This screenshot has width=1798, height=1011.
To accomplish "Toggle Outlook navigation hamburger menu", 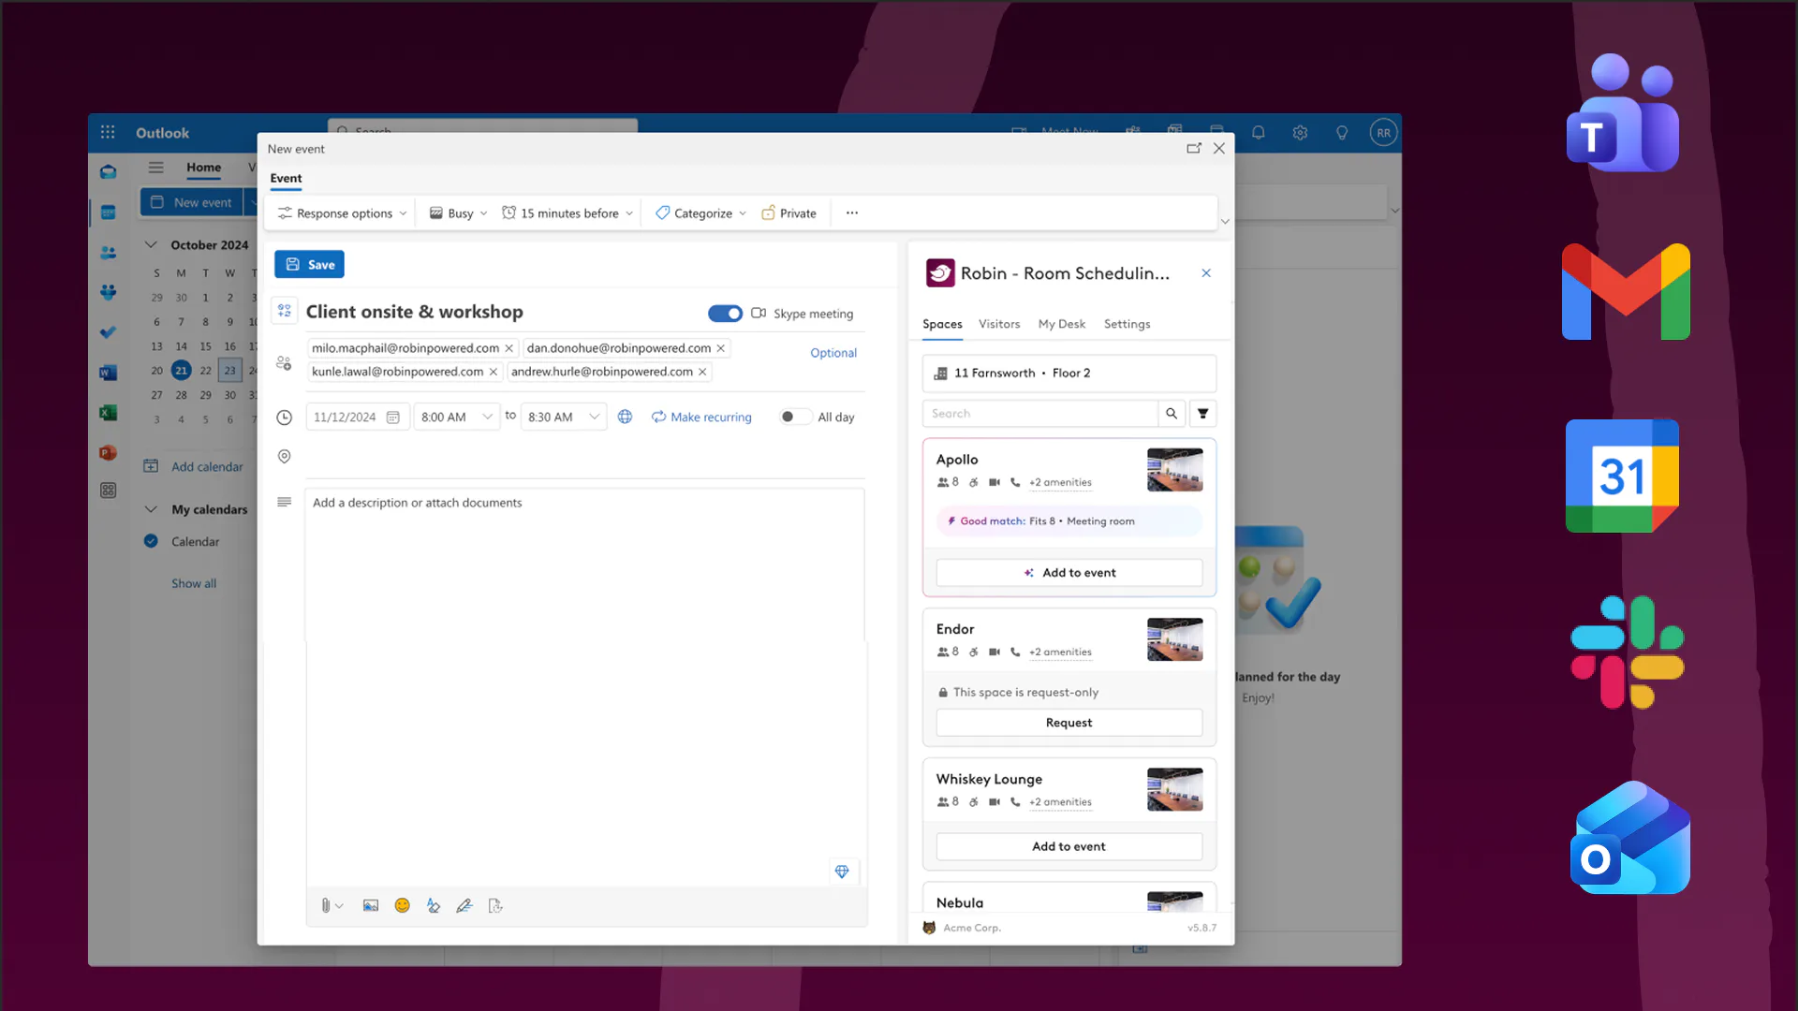I will click(x=155, y=168).
